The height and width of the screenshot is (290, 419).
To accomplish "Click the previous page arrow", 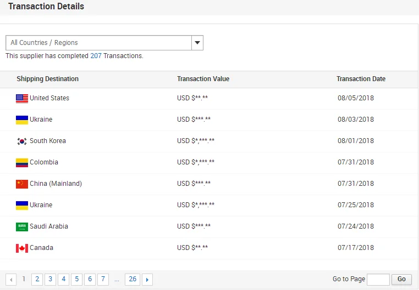I will point(11,280).
